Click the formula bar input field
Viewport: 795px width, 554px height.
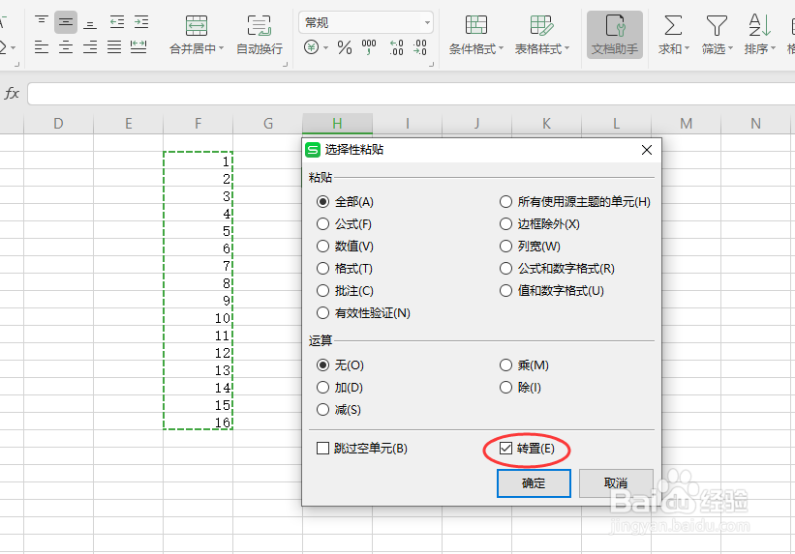pyautogui.click(x=412, y=94)
